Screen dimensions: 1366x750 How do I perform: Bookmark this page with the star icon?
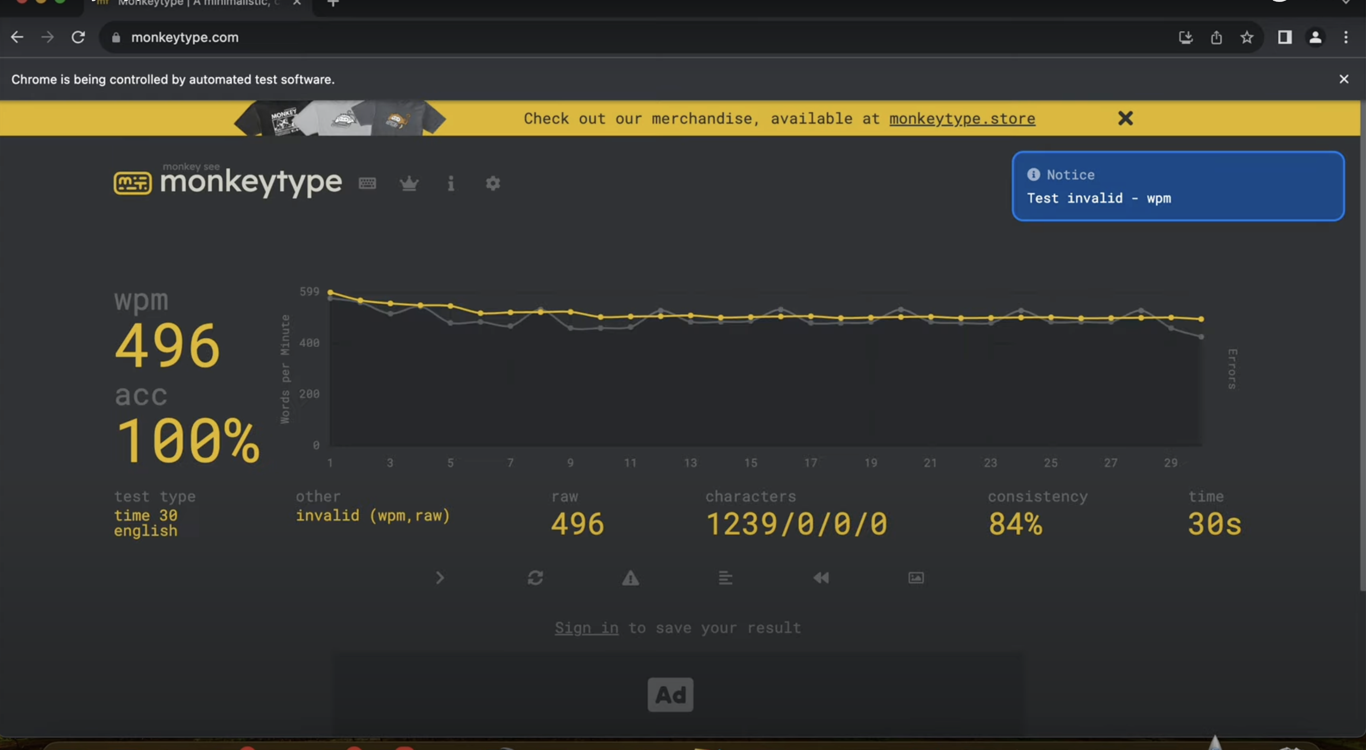(x=1247, y=37)
